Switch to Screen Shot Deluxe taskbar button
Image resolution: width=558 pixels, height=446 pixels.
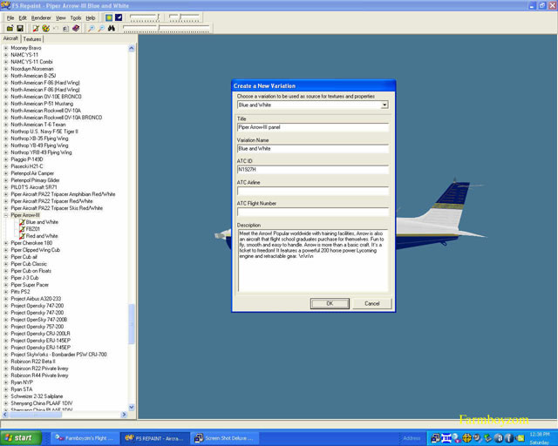(225, 438)
